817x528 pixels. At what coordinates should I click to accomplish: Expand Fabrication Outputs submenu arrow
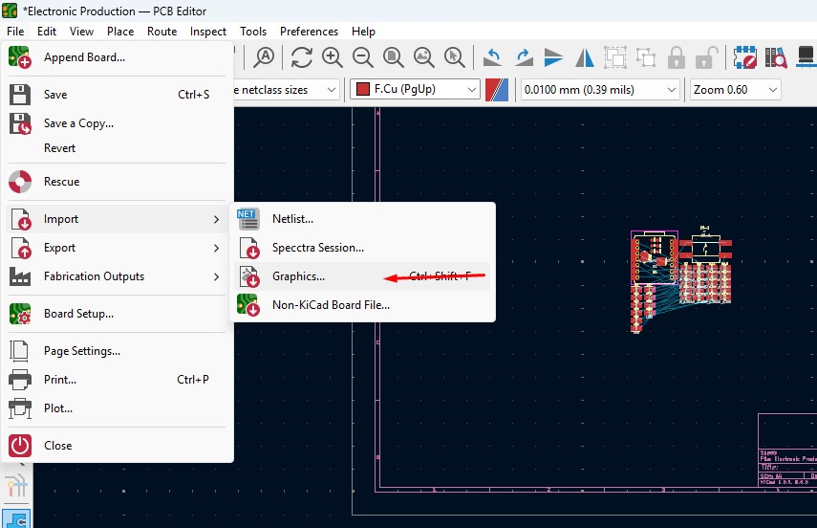click(216, 276)
